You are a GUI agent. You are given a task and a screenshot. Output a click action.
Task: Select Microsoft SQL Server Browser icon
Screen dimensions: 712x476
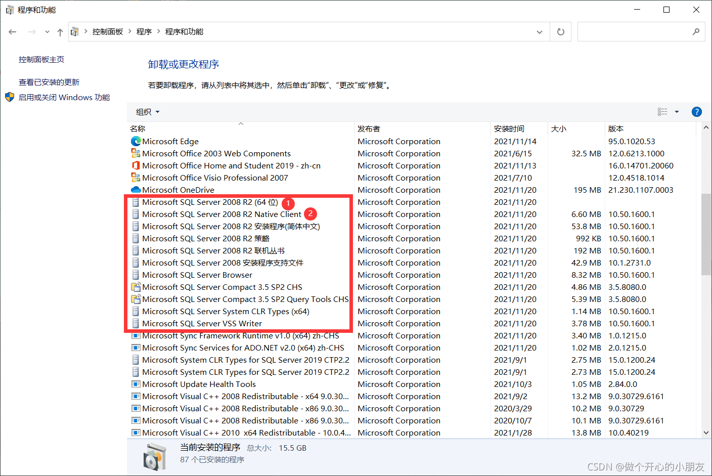coord(136,275)
